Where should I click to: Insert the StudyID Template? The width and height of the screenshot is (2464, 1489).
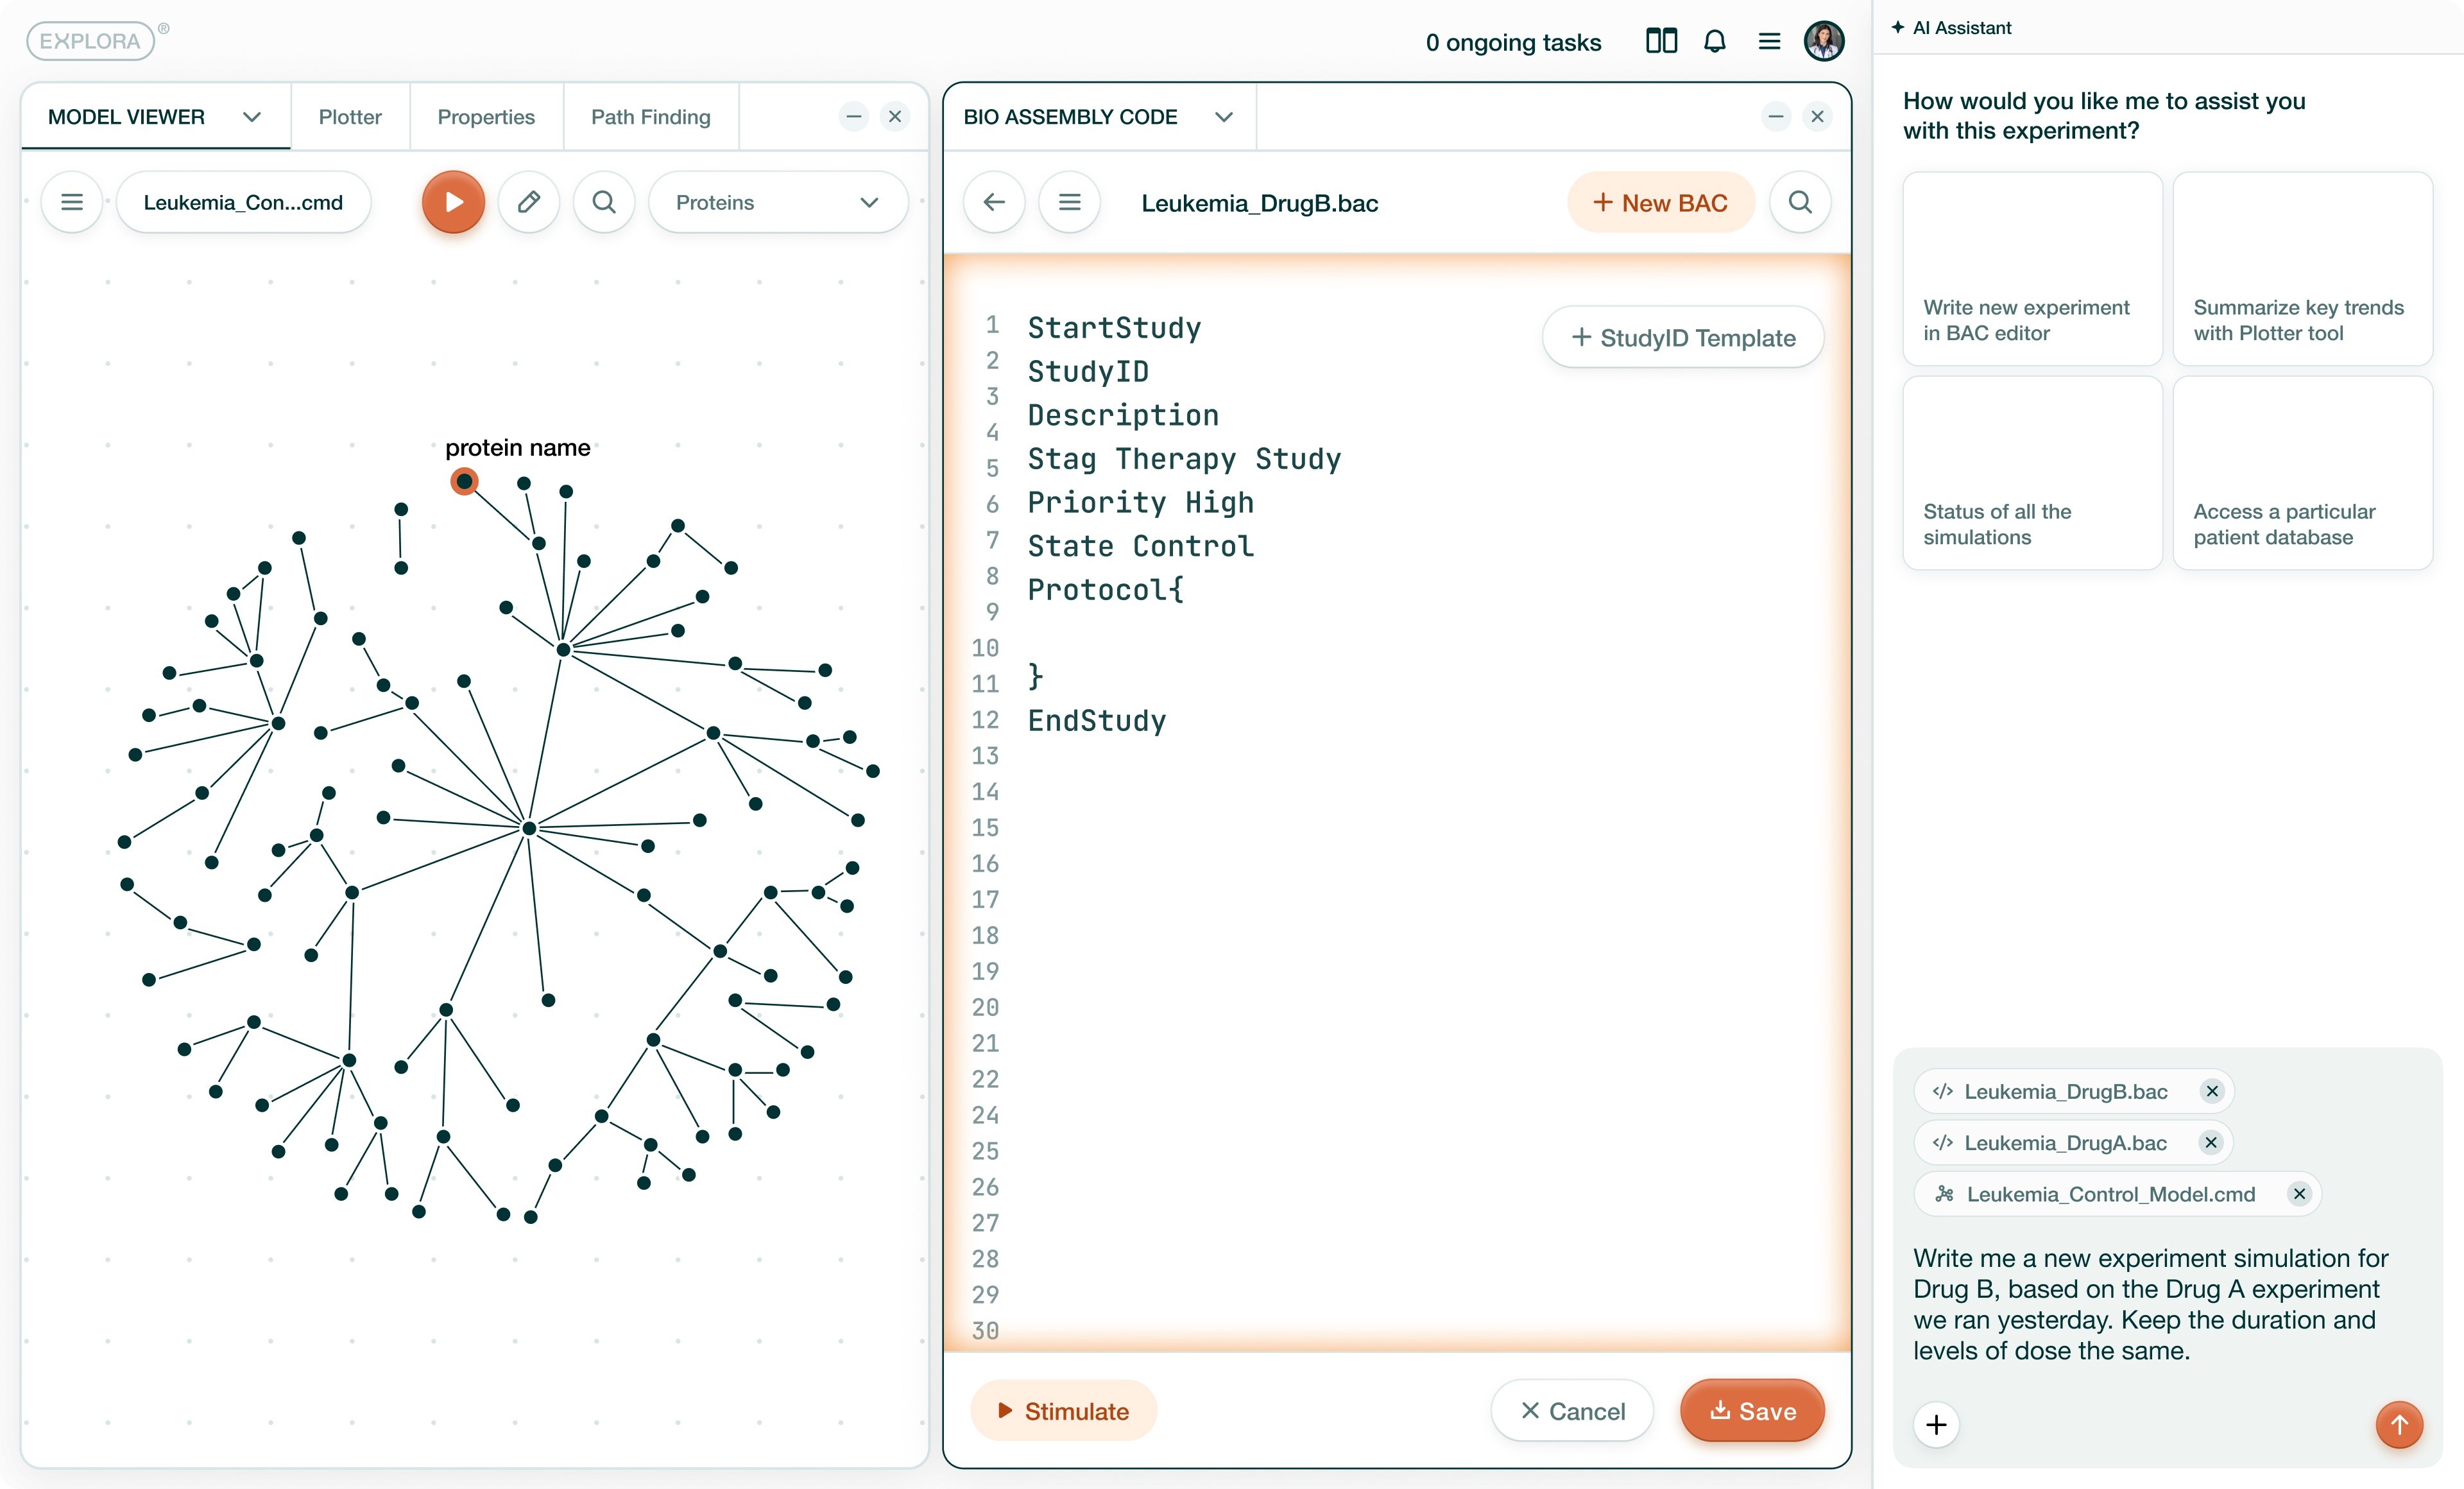[1683, 337]
